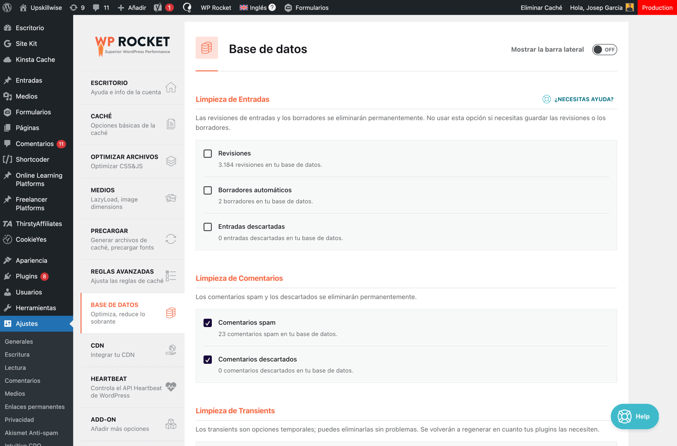The height and width of the screenshot is (446, 677).
Task: Open Escritura settings submenu link
Action: pyautogui.click(x=17, y=355)
